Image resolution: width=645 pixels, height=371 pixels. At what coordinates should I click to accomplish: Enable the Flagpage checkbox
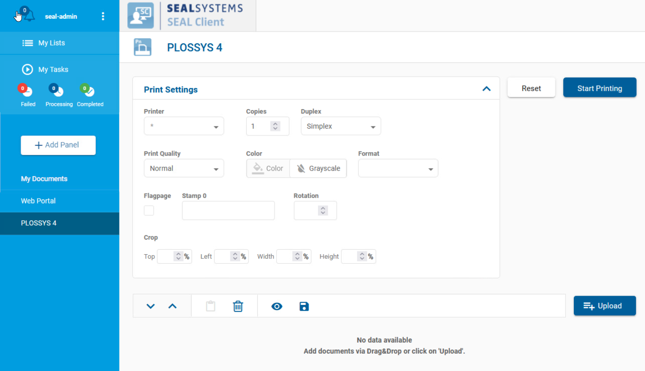pos(149,210)
